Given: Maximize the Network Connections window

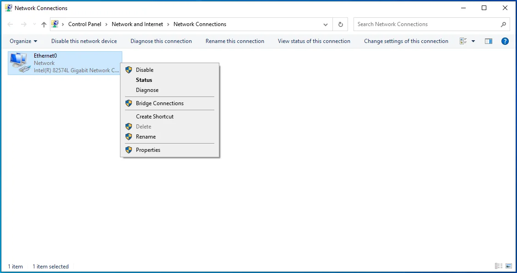Looking at the screenshot, I should [x=484, y=8].
